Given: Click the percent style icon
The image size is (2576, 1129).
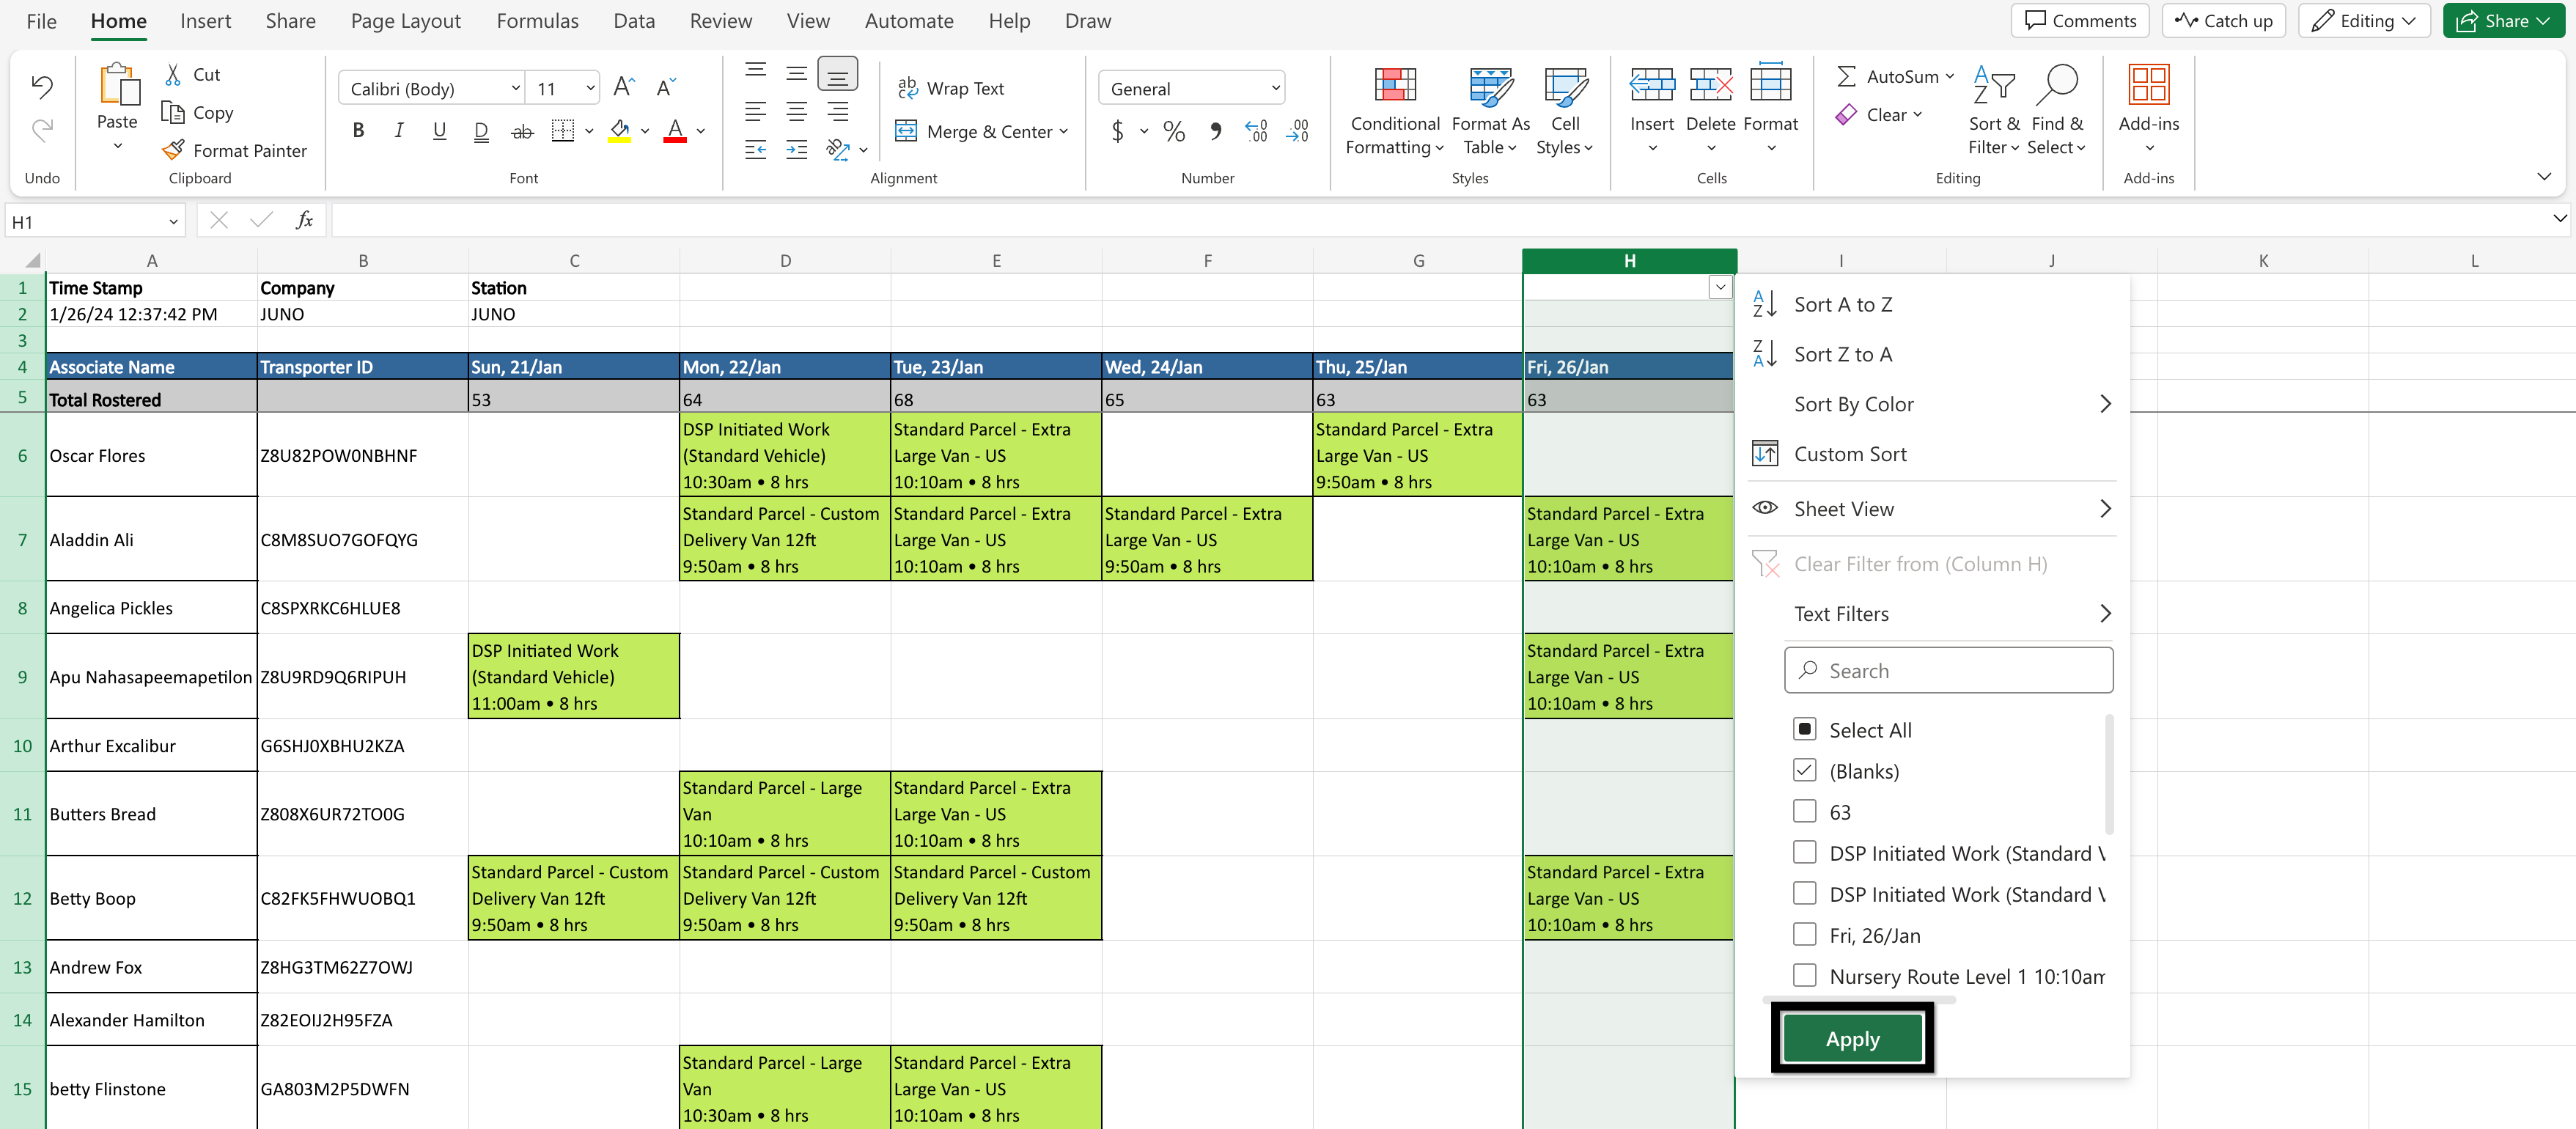Looking at the screenshot, I should (x=1174, y=131).
